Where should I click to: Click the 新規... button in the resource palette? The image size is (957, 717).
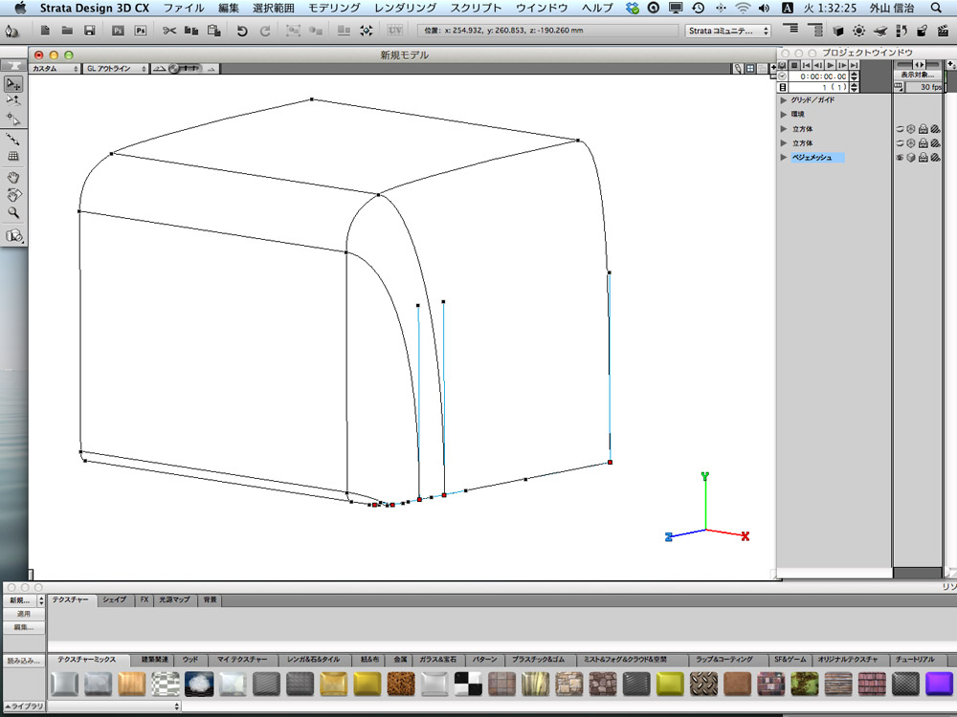click(20, 600)
